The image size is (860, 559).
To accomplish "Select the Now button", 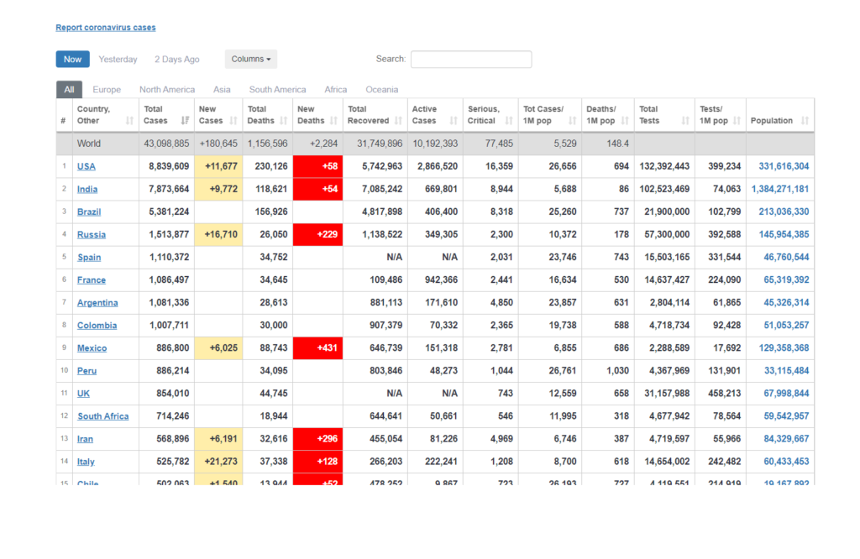I will [72, 60].
